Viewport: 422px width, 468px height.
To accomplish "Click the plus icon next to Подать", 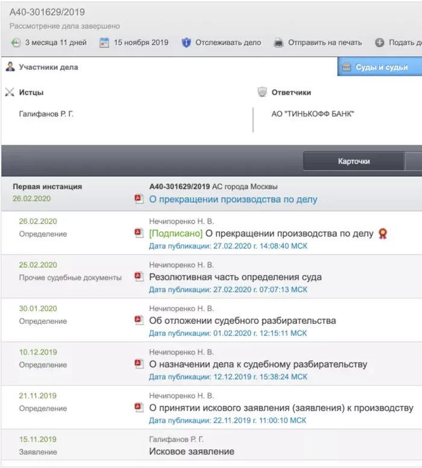I will pyautogui.click(x=380, y=43).
